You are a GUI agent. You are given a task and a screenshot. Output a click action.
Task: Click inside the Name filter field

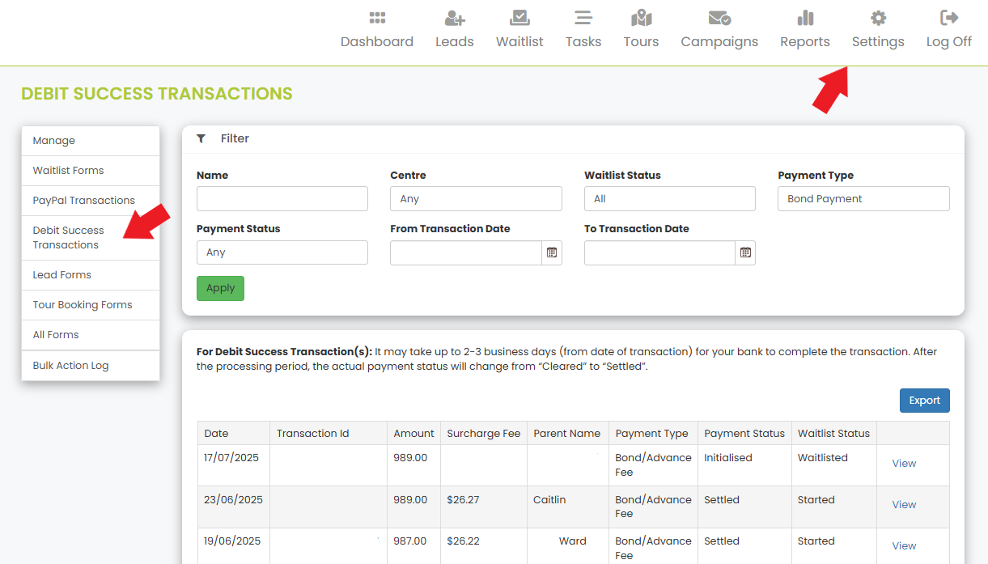click(282, 198)
